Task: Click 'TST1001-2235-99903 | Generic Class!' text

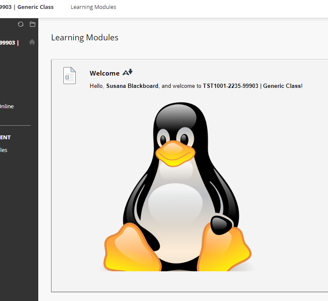Action: pyautogui.click(x=253, y=86)
